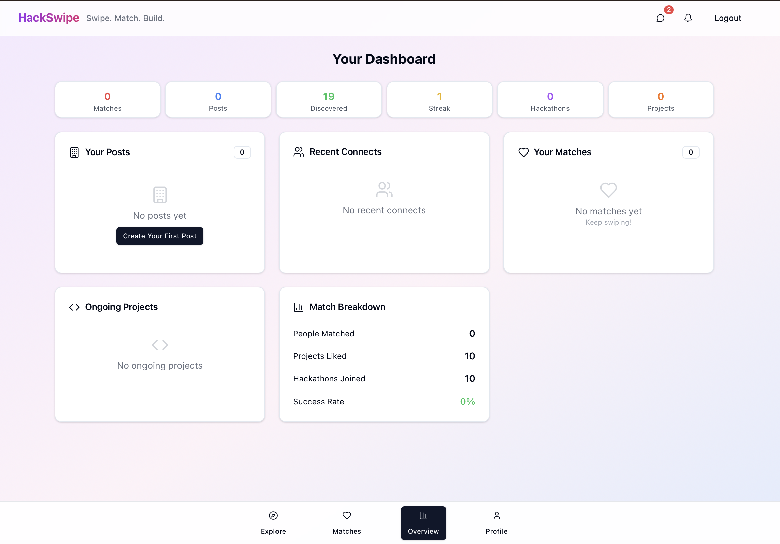The width and height of the screenshot is (780, 544).
Task: Go to the Profile tab
Action: coord(496,523)
